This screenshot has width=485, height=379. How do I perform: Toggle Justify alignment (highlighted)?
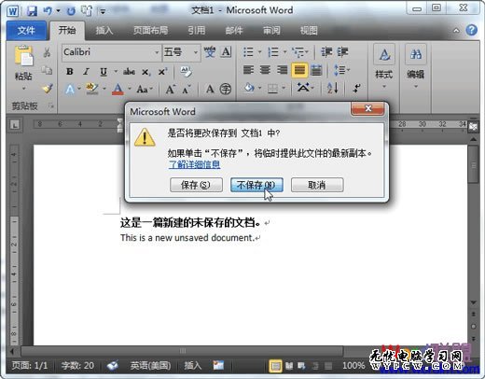point(299,70)
